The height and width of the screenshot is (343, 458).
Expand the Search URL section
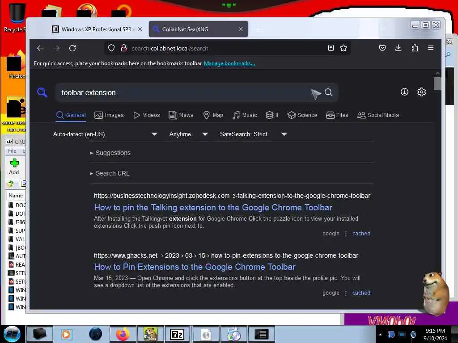pos(110,173)
